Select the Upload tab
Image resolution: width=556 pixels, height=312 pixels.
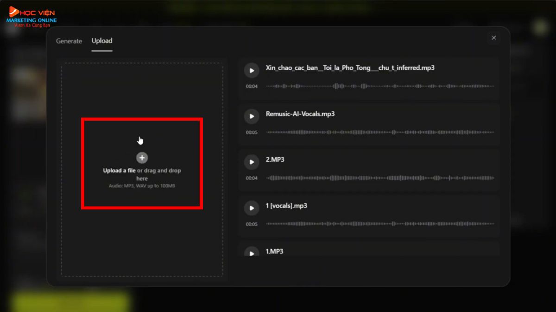pyautogui.click(x=102, y=41)
